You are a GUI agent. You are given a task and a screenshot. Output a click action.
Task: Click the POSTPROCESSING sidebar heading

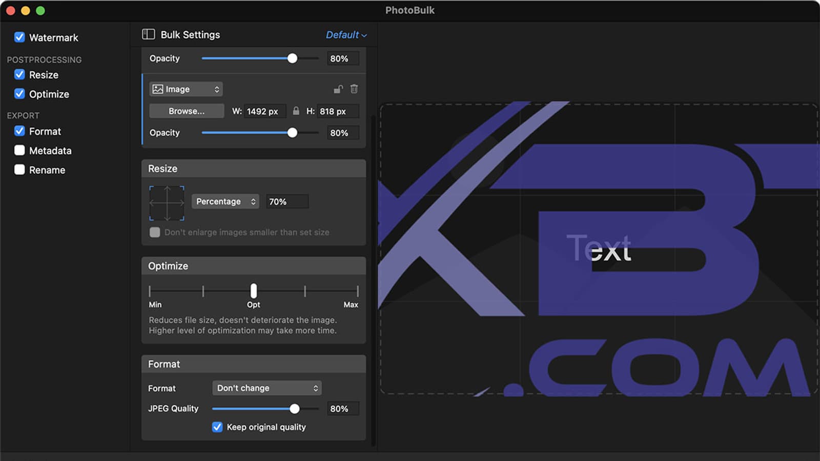(x=44, y=59)
